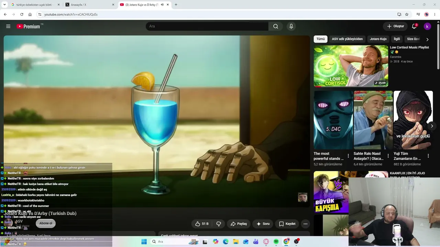The height and width of the screenshot is (247, 440).
Task: Open the Sahte Rakı Nasıl Anlaşılır short
Action: pos(373,120)
